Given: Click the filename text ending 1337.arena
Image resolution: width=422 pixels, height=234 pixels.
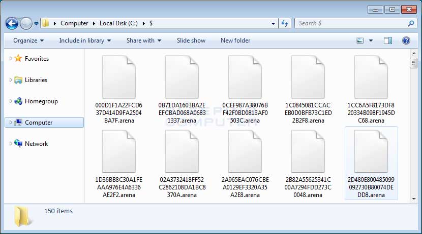Looking at the screenshot, I should click(182, 113).
